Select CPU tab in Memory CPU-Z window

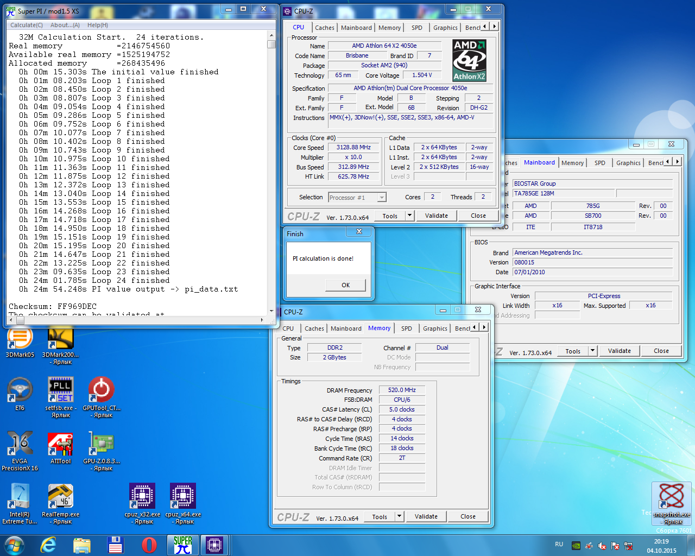pyautogui.click(x=288, y=328)
